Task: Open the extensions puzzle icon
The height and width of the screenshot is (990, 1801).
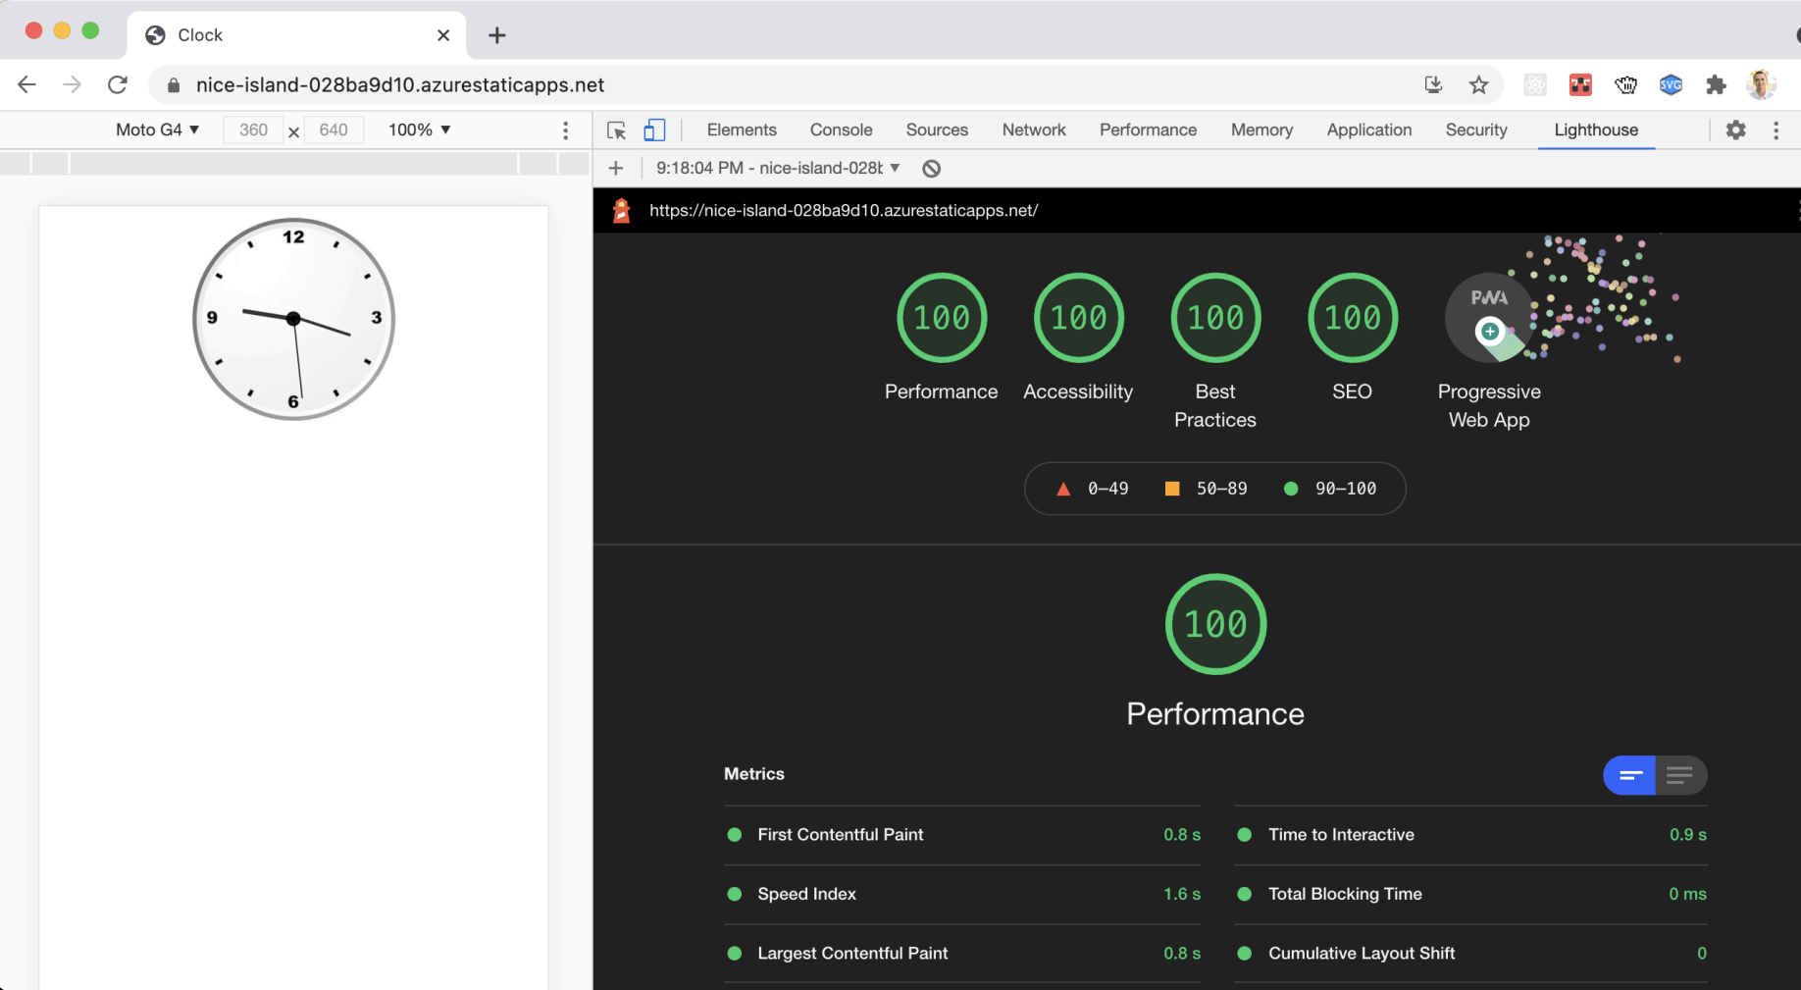Action: click(x=1716, y=85)
